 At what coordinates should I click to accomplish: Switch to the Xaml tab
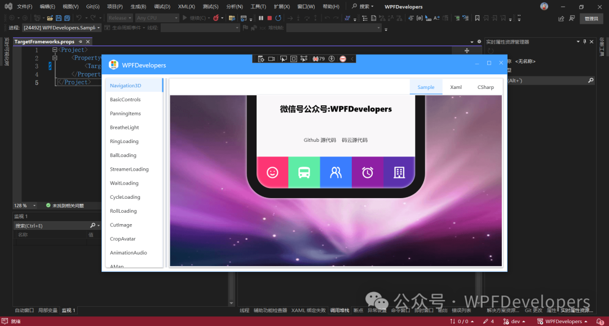tap(456, 87)
